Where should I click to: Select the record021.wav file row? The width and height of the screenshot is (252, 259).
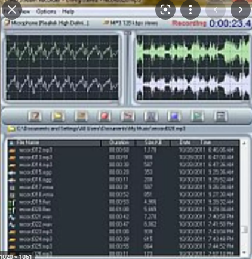click(124, 217)
